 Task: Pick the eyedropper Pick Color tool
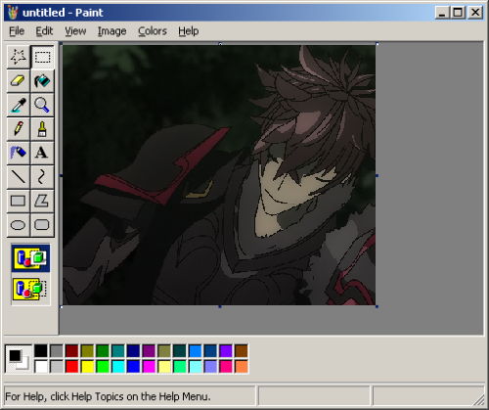coord(19,105)
